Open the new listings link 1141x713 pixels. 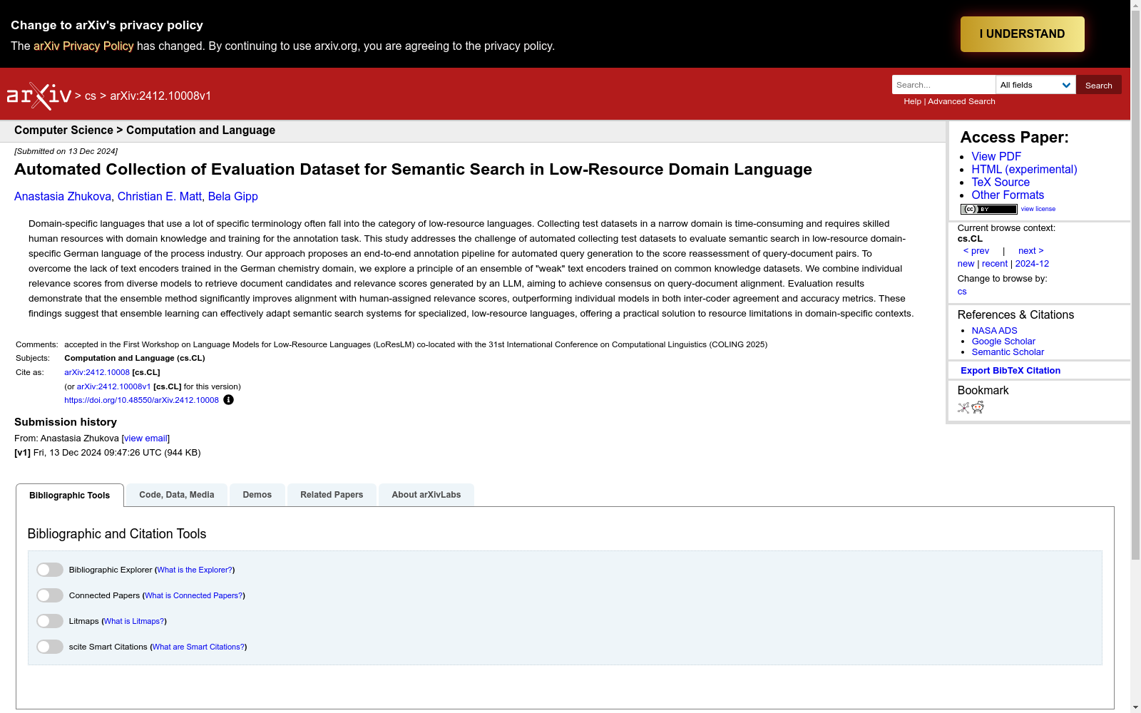click(966, 264)
